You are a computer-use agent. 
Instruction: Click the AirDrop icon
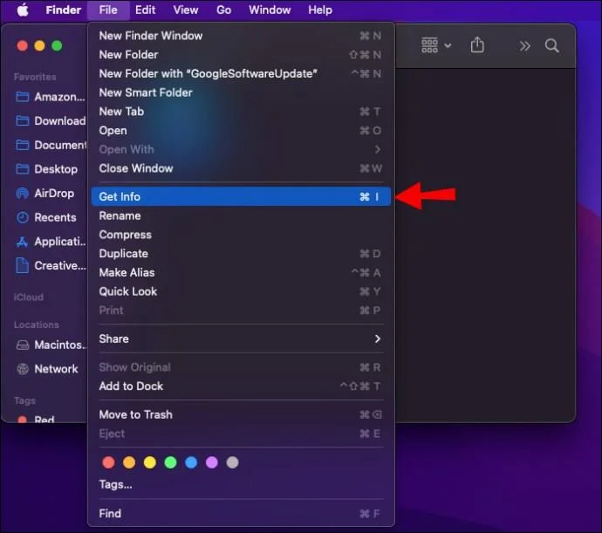pyautogui.click(x=23, y=193)
